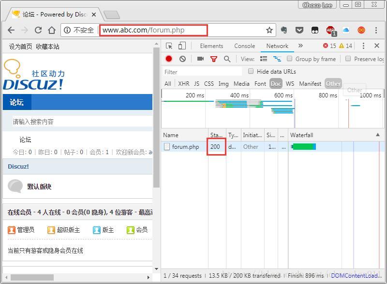Filter requests by WS

(x=290, y=84)
